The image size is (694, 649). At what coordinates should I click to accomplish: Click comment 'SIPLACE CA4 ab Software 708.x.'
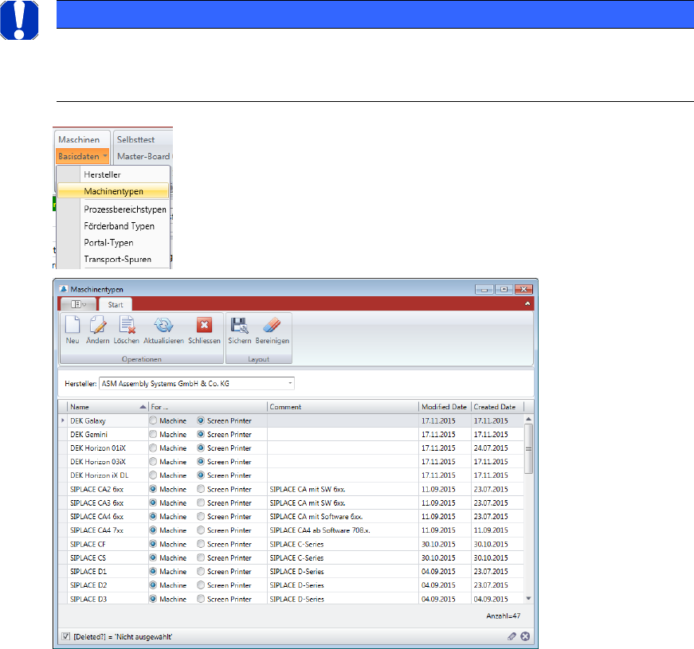pos(320,530)
